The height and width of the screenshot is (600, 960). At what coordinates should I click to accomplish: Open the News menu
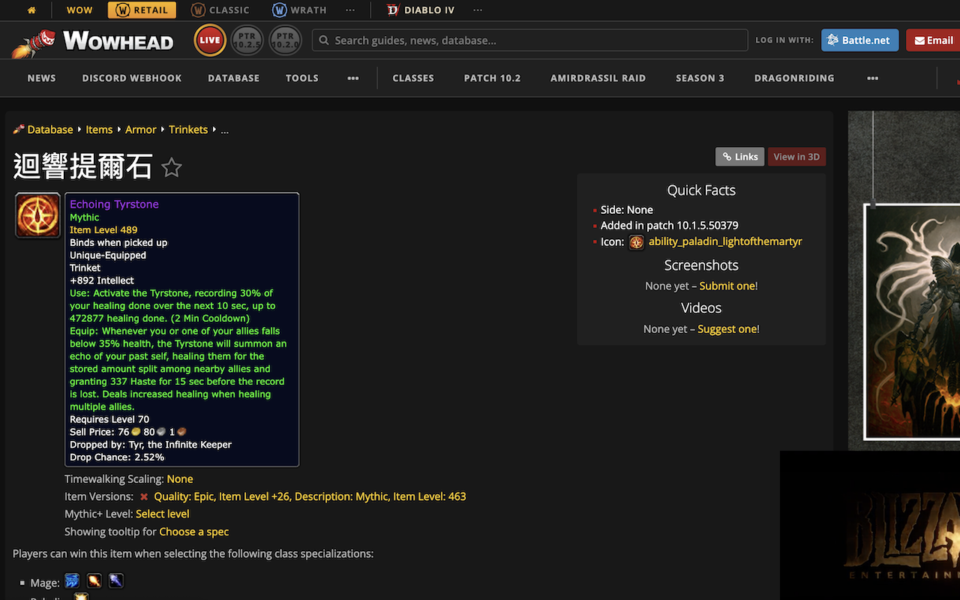42,78
